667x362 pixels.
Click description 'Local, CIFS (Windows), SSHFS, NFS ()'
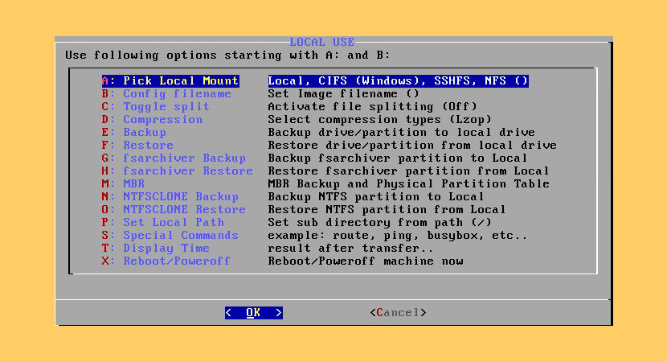(x=398, y=81)
